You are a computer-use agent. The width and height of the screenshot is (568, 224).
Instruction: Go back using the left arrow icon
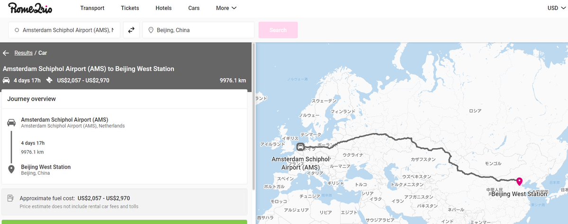click(6, 53)
